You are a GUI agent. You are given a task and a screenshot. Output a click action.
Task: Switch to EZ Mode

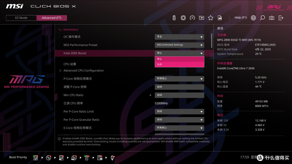click(x=21, y=18)
